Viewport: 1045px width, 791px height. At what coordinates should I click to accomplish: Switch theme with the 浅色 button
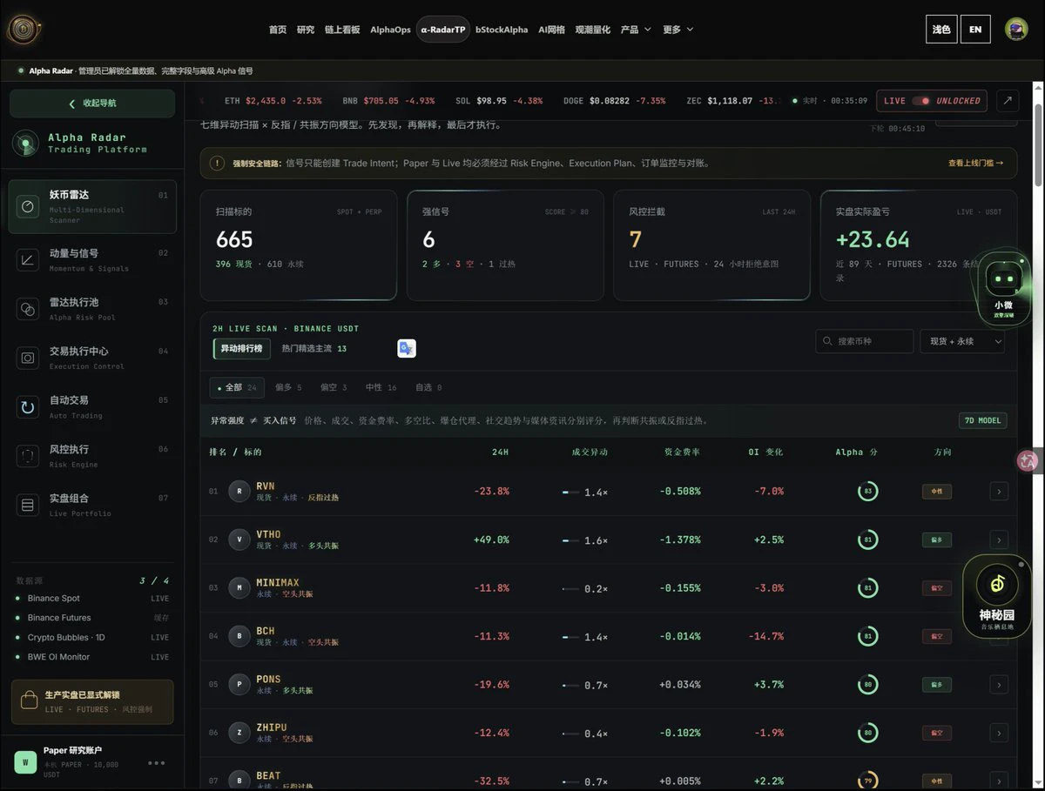point(941,30)
